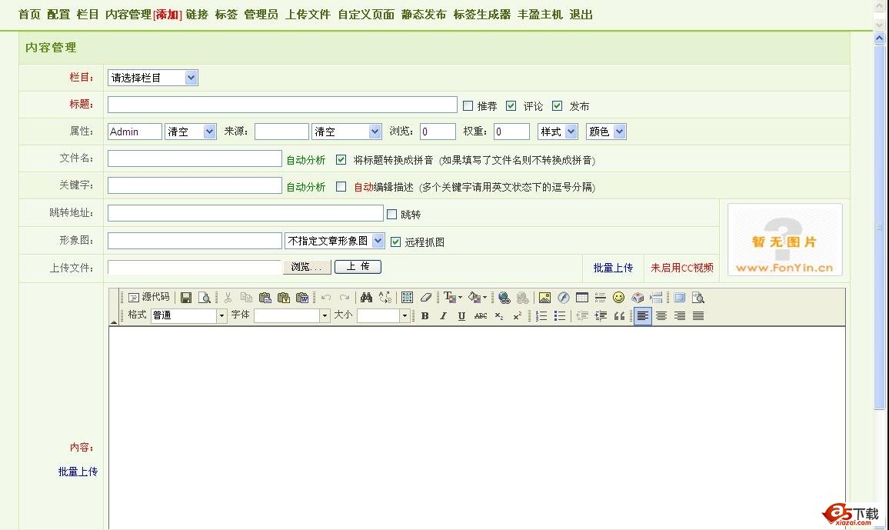The height and width of the screenshot is (530, 889).
Task: Apply subscript formatting
Action: tap(499, 315)
